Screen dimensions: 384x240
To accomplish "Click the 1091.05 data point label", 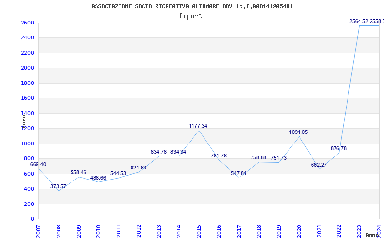I will pyautogui.click(x=298, y=132).
